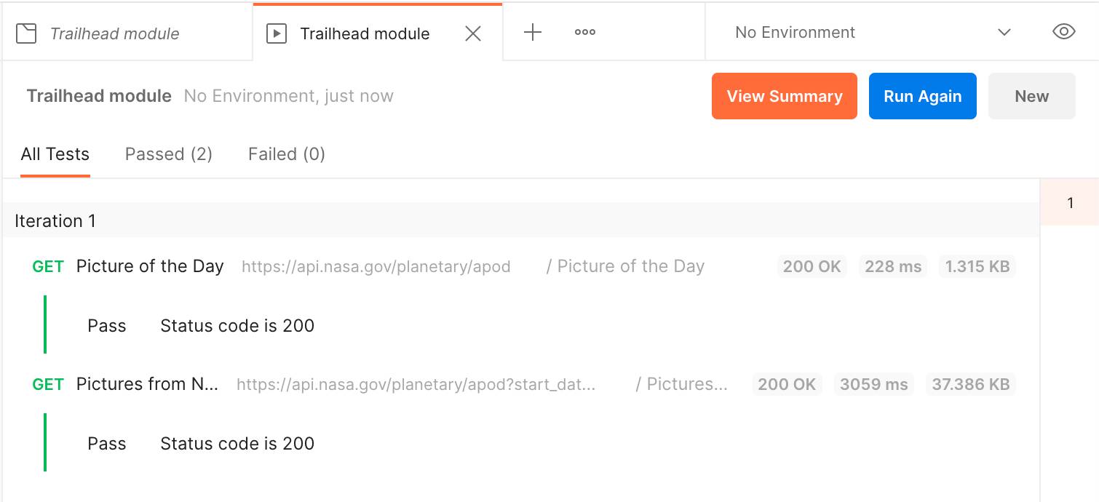Open the No Environment dropdown
Image resolution: width=1099 pixels, height=502 pixels.
795,32
